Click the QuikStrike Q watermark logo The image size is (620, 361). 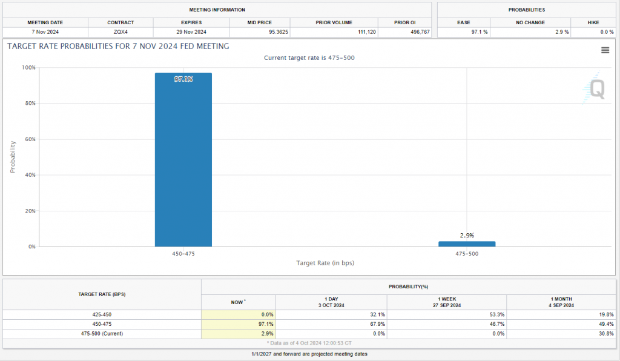[x=596, y=90]
